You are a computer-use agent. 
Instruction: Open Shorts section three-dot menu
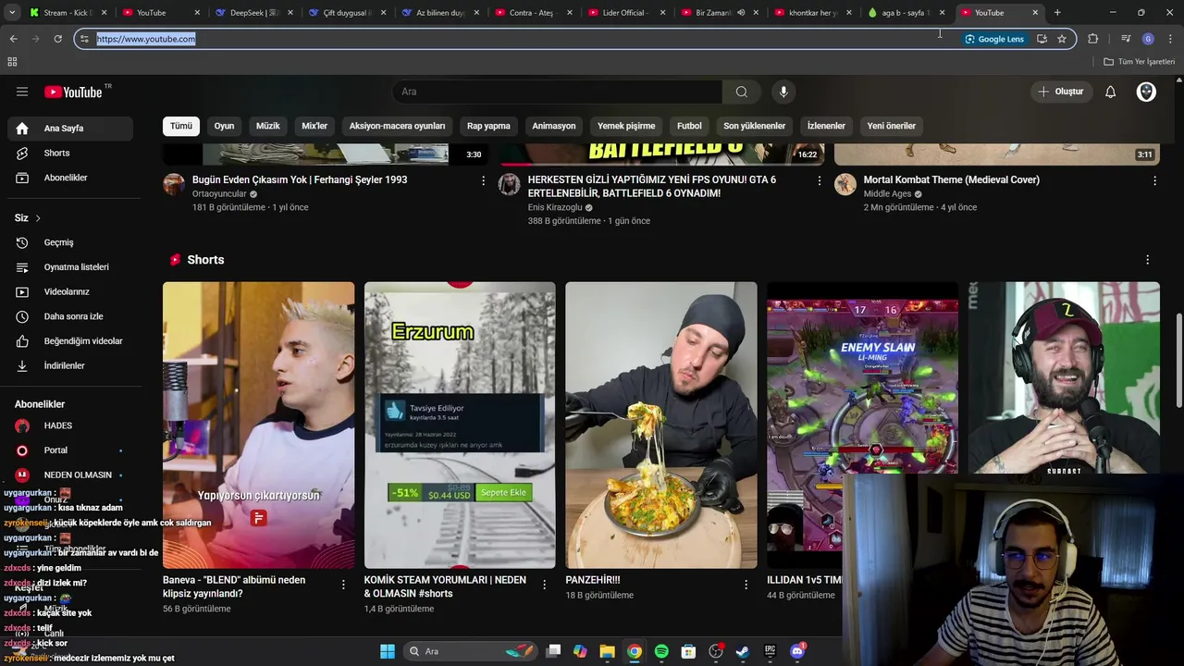point(1148,260)
